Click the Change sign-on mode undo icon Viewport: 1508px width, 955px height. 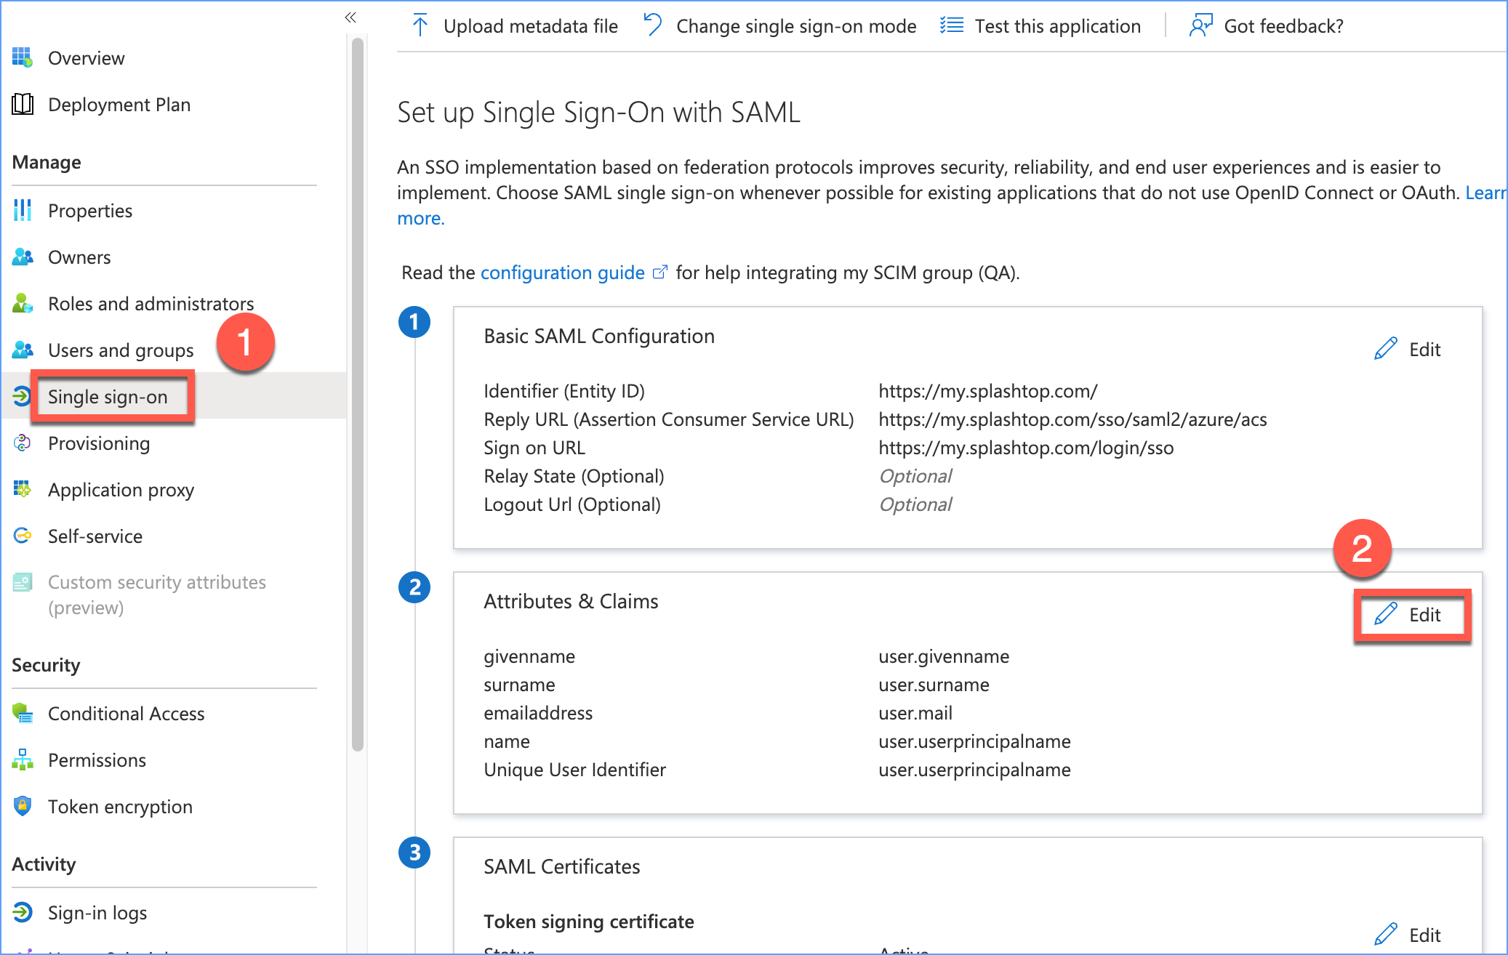point(652,25)
